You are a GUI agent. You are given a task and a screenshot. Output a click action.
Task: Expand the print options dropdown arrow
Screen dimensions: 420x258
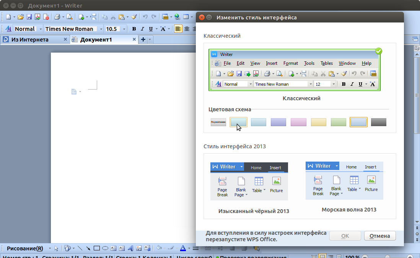[63, 17]
